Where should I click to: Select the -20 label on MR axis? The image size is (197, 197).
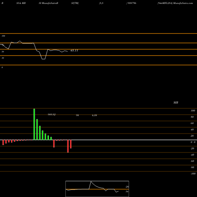coord(192,149)
